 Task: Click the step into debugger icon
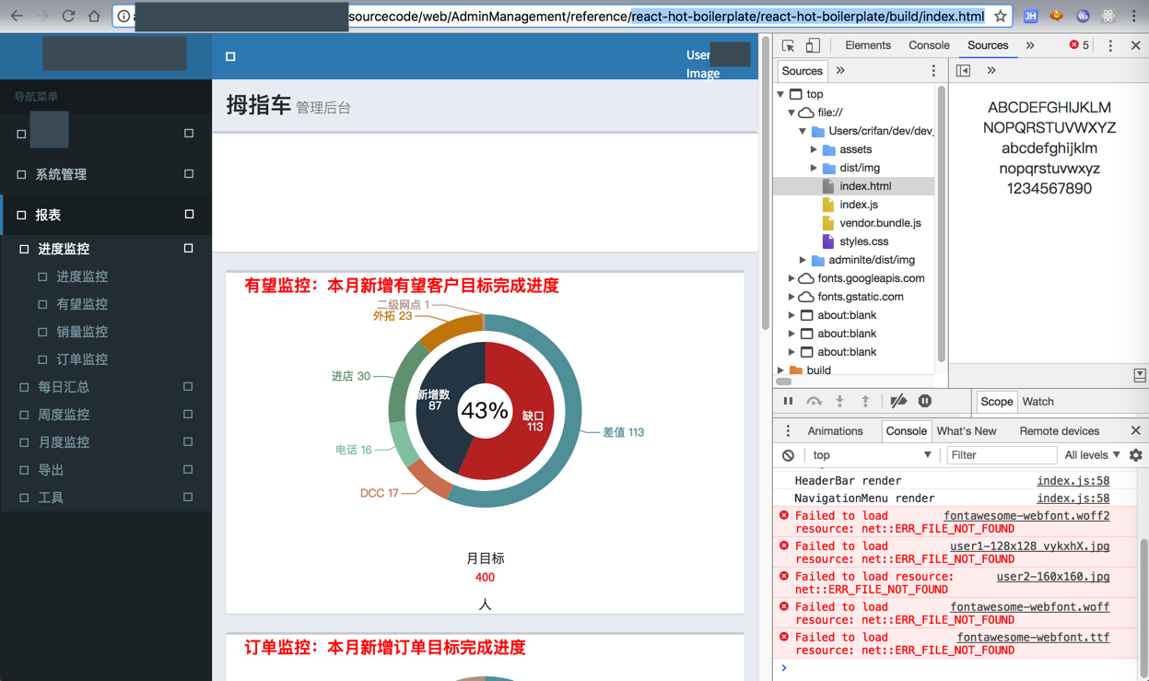pyautogui.click(x=839, y=401)
